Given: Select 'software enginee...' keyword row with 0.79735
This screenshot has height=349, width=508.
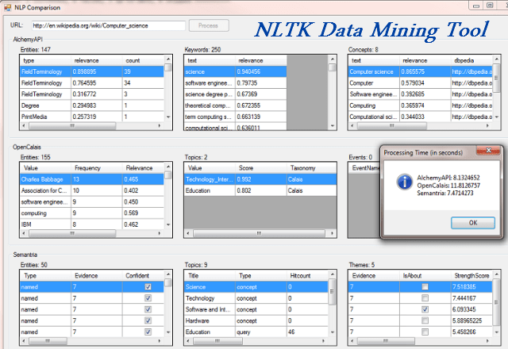Looking at the screenshot, I should tap(235, 83).
